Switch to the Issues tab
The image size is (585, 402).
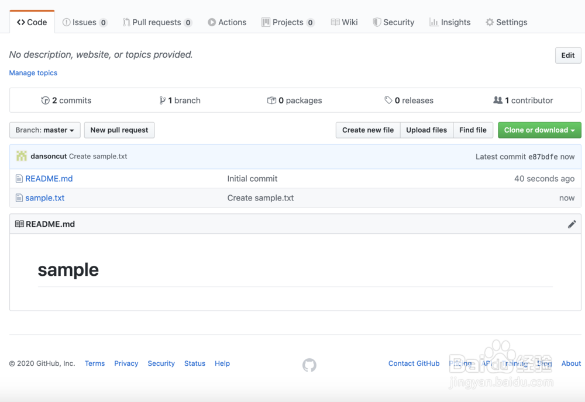[85, 22]
